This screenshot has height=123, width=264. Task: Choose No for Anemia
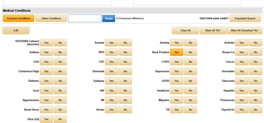pos(125,43)
